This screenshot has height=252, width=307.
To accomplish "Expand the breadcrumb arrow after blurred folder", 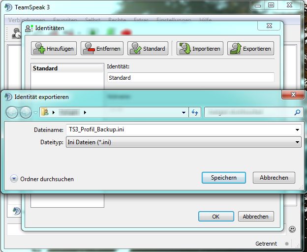I will [x=85, y=112].
